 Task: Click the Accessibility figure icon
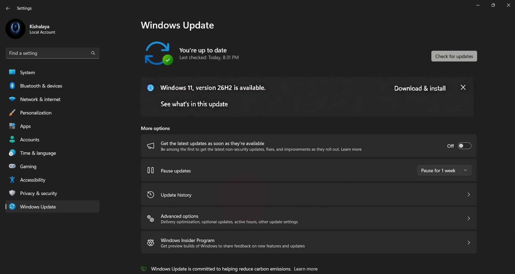point(12,180)
